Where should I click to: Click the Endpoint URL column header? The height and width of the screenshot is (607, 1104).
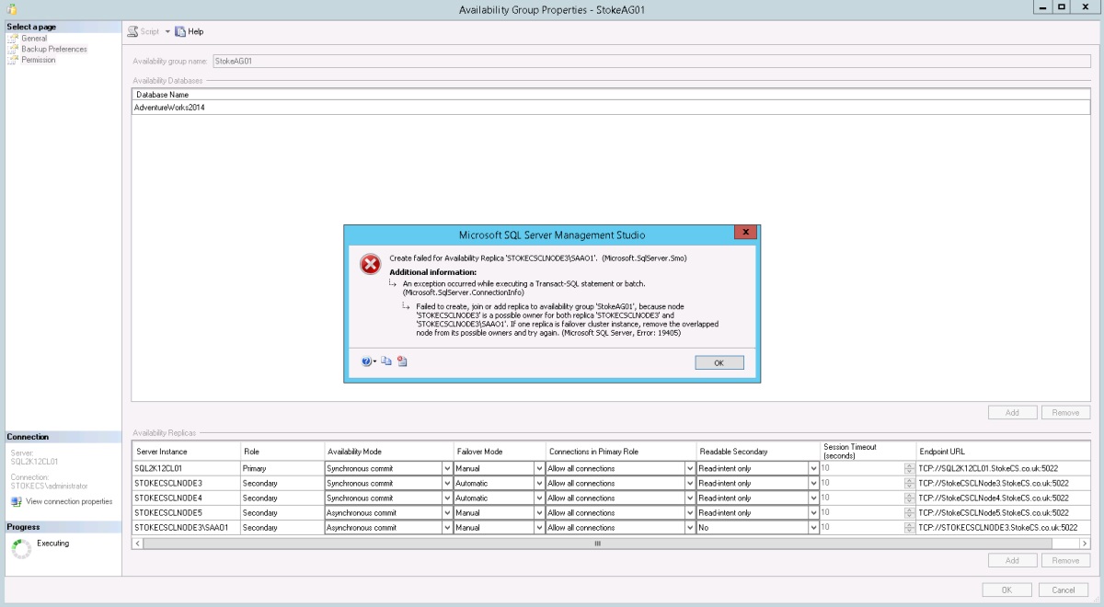point(1003,451)
